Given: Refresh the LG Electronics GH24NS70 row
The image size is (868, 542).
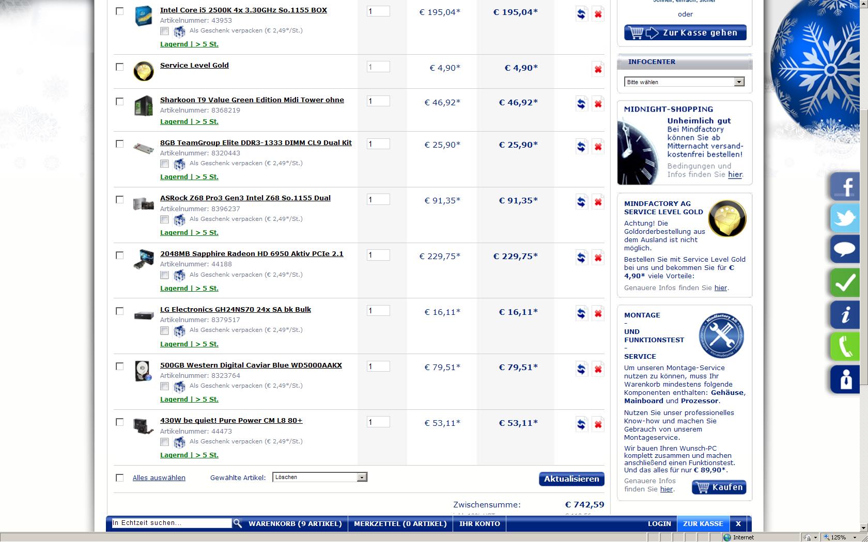Looking at the screenshot, I should tap(581, 313).
